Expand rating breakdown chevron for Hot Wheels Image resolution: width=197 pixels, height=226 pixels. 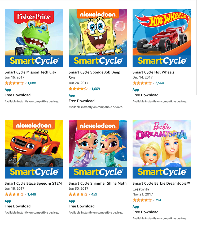coord(154,83)
